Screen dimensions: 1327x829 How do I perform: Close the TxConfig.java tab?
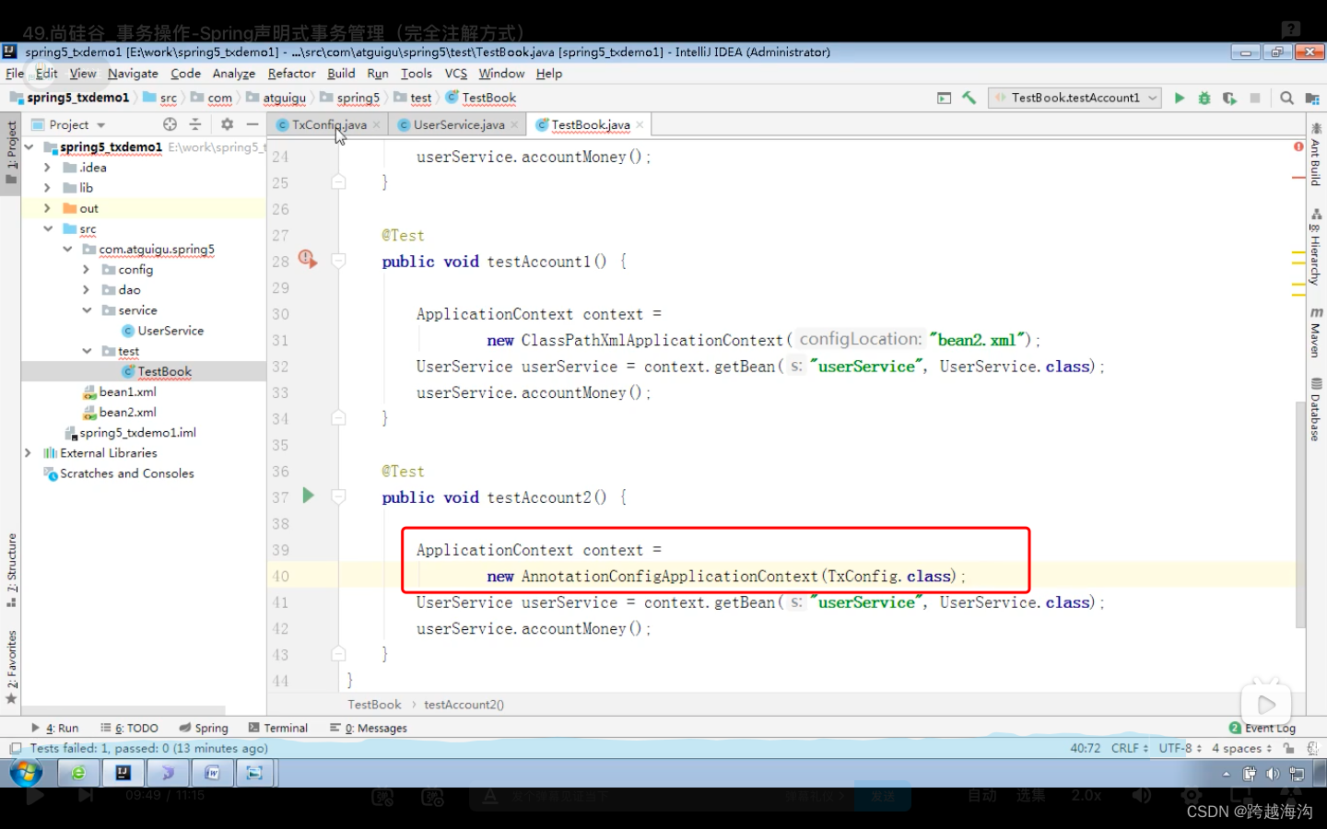(x=377, y=125)
